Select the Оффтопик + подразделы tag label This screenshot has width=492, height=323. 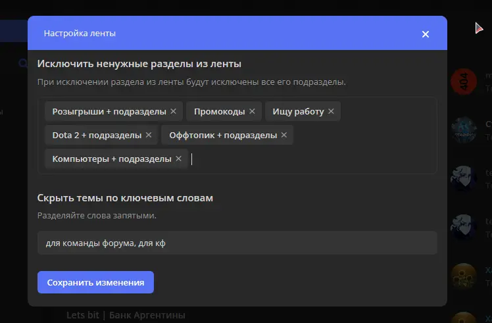point(223,136)
